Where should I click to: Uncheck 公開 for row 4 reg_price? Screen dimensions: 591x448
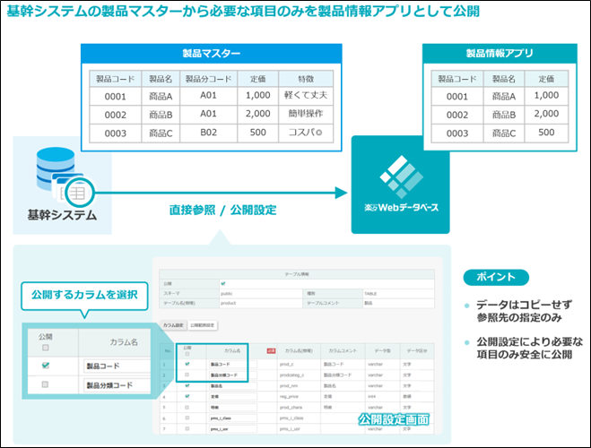tap(187, 396)
